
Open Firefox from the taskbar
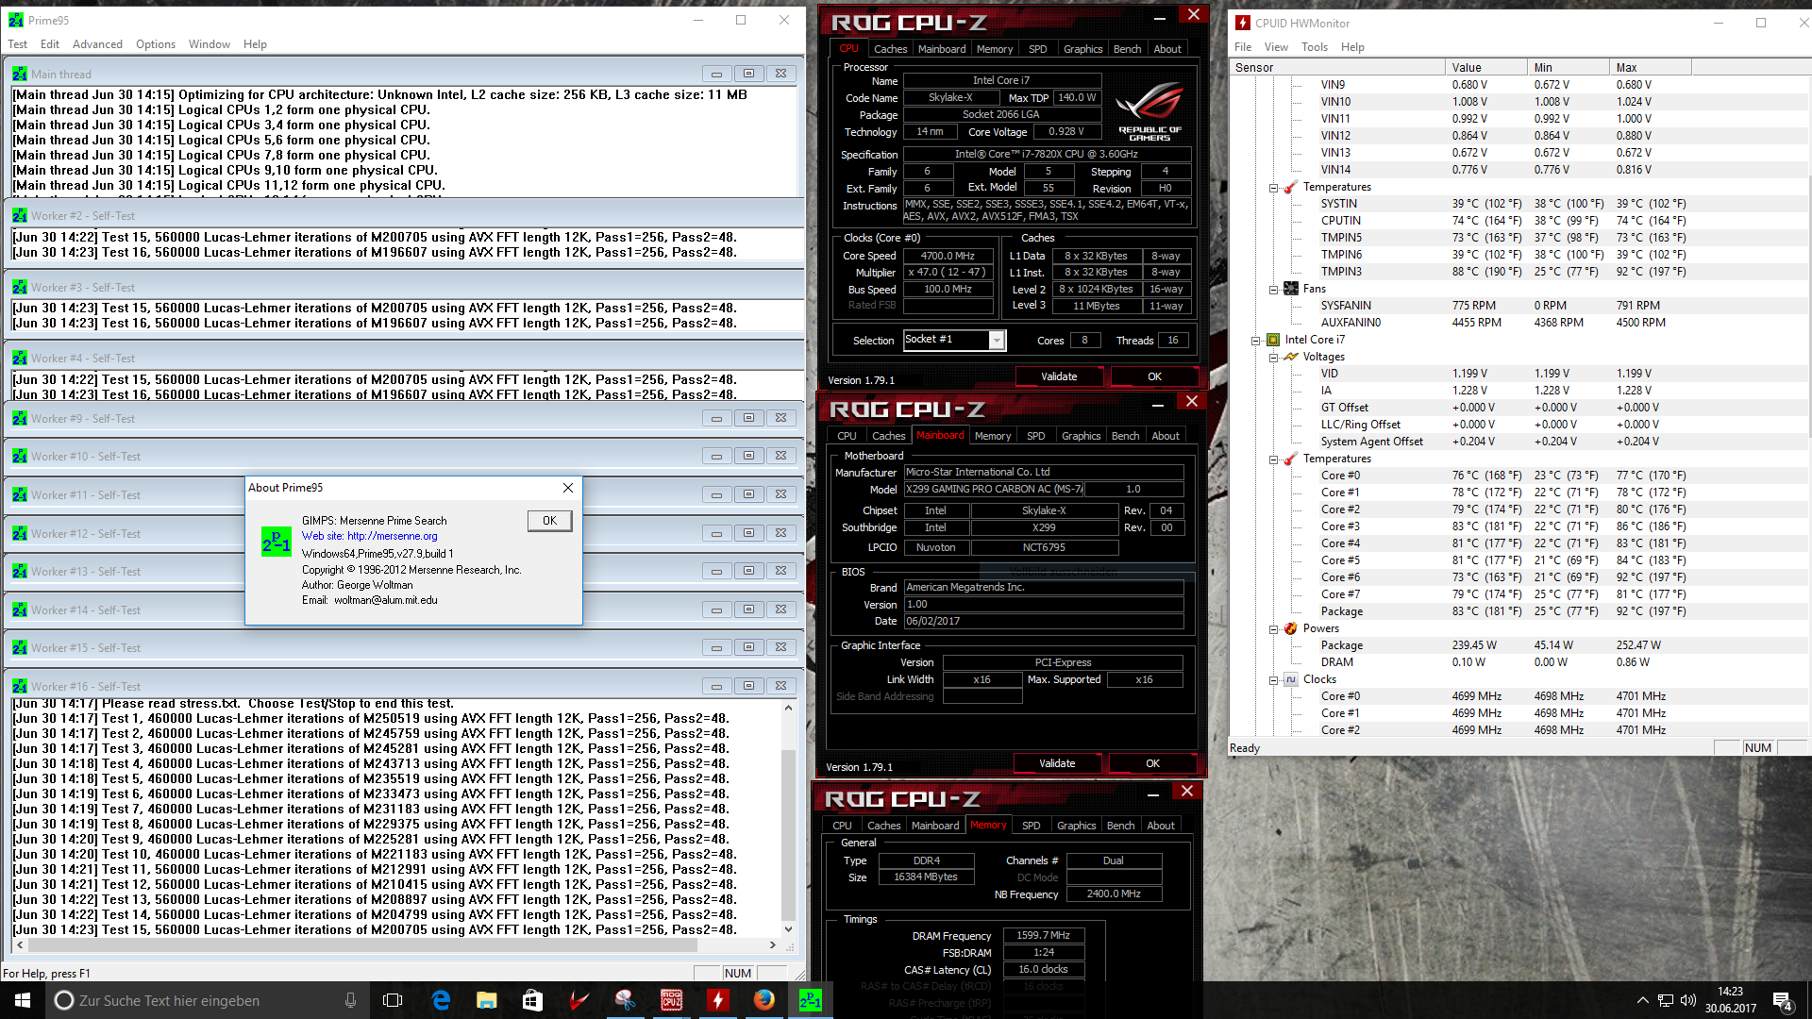coord(764,1000)
